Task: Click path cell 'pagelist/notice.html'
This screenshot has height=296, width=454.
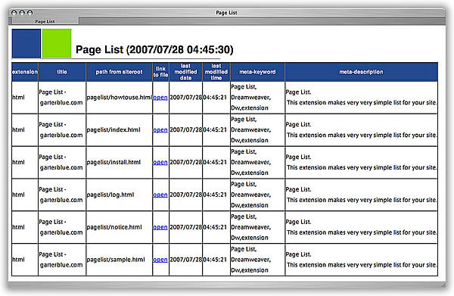Action: click(x=119, y=227)
